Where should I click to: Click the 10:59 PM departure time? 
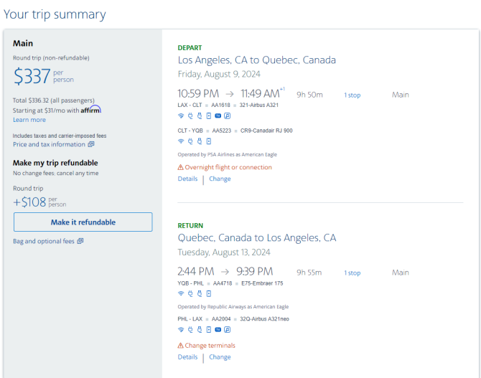coord(198,93)
